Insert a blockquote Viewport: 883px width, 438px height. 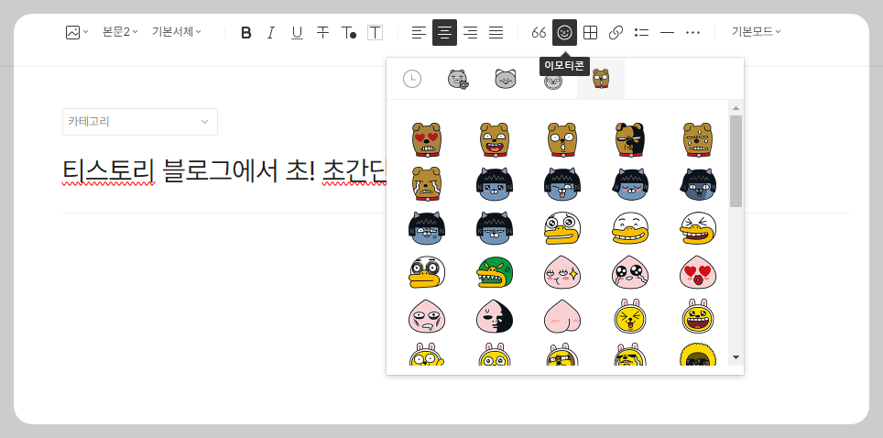click(x=539, y=33)
